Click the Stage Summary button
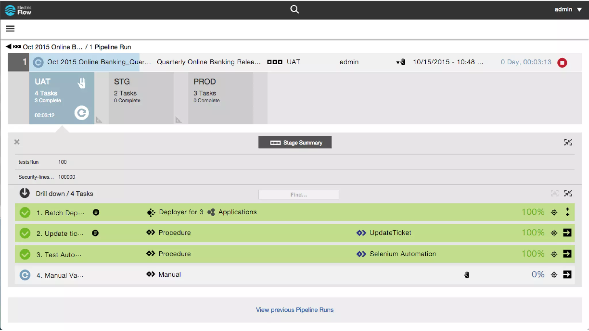This screenshot has height=331, width=589. tap(295, 143)
